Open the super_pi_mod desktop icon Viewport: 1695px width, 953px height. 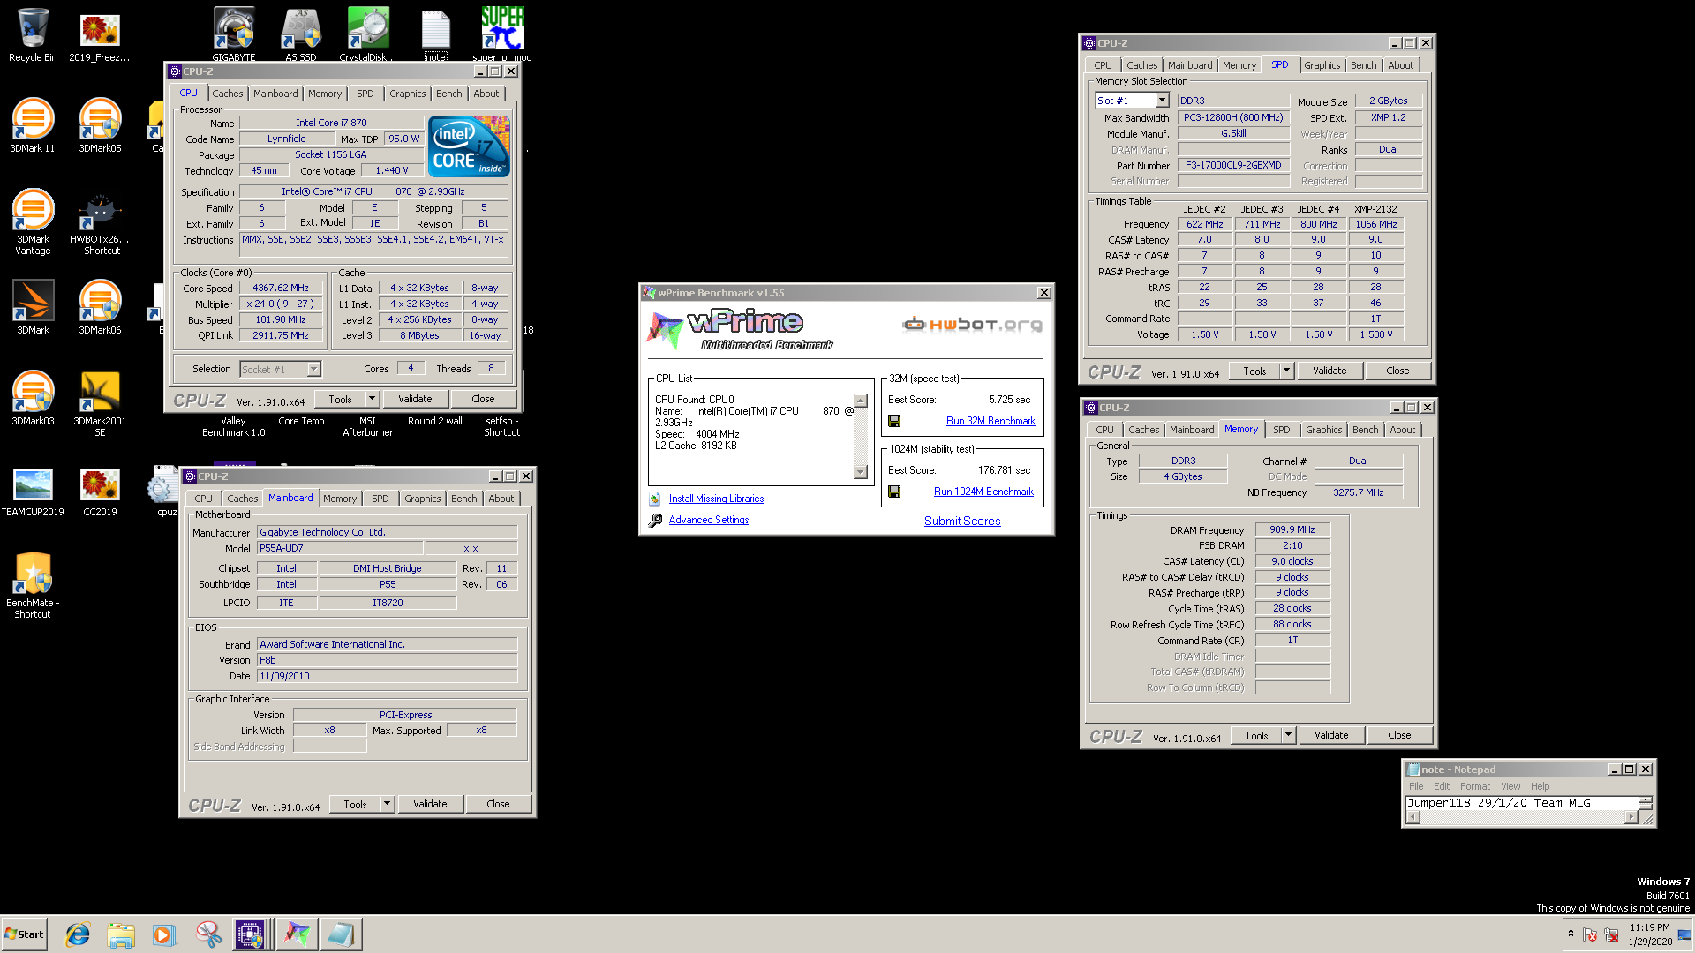point(502,34)
